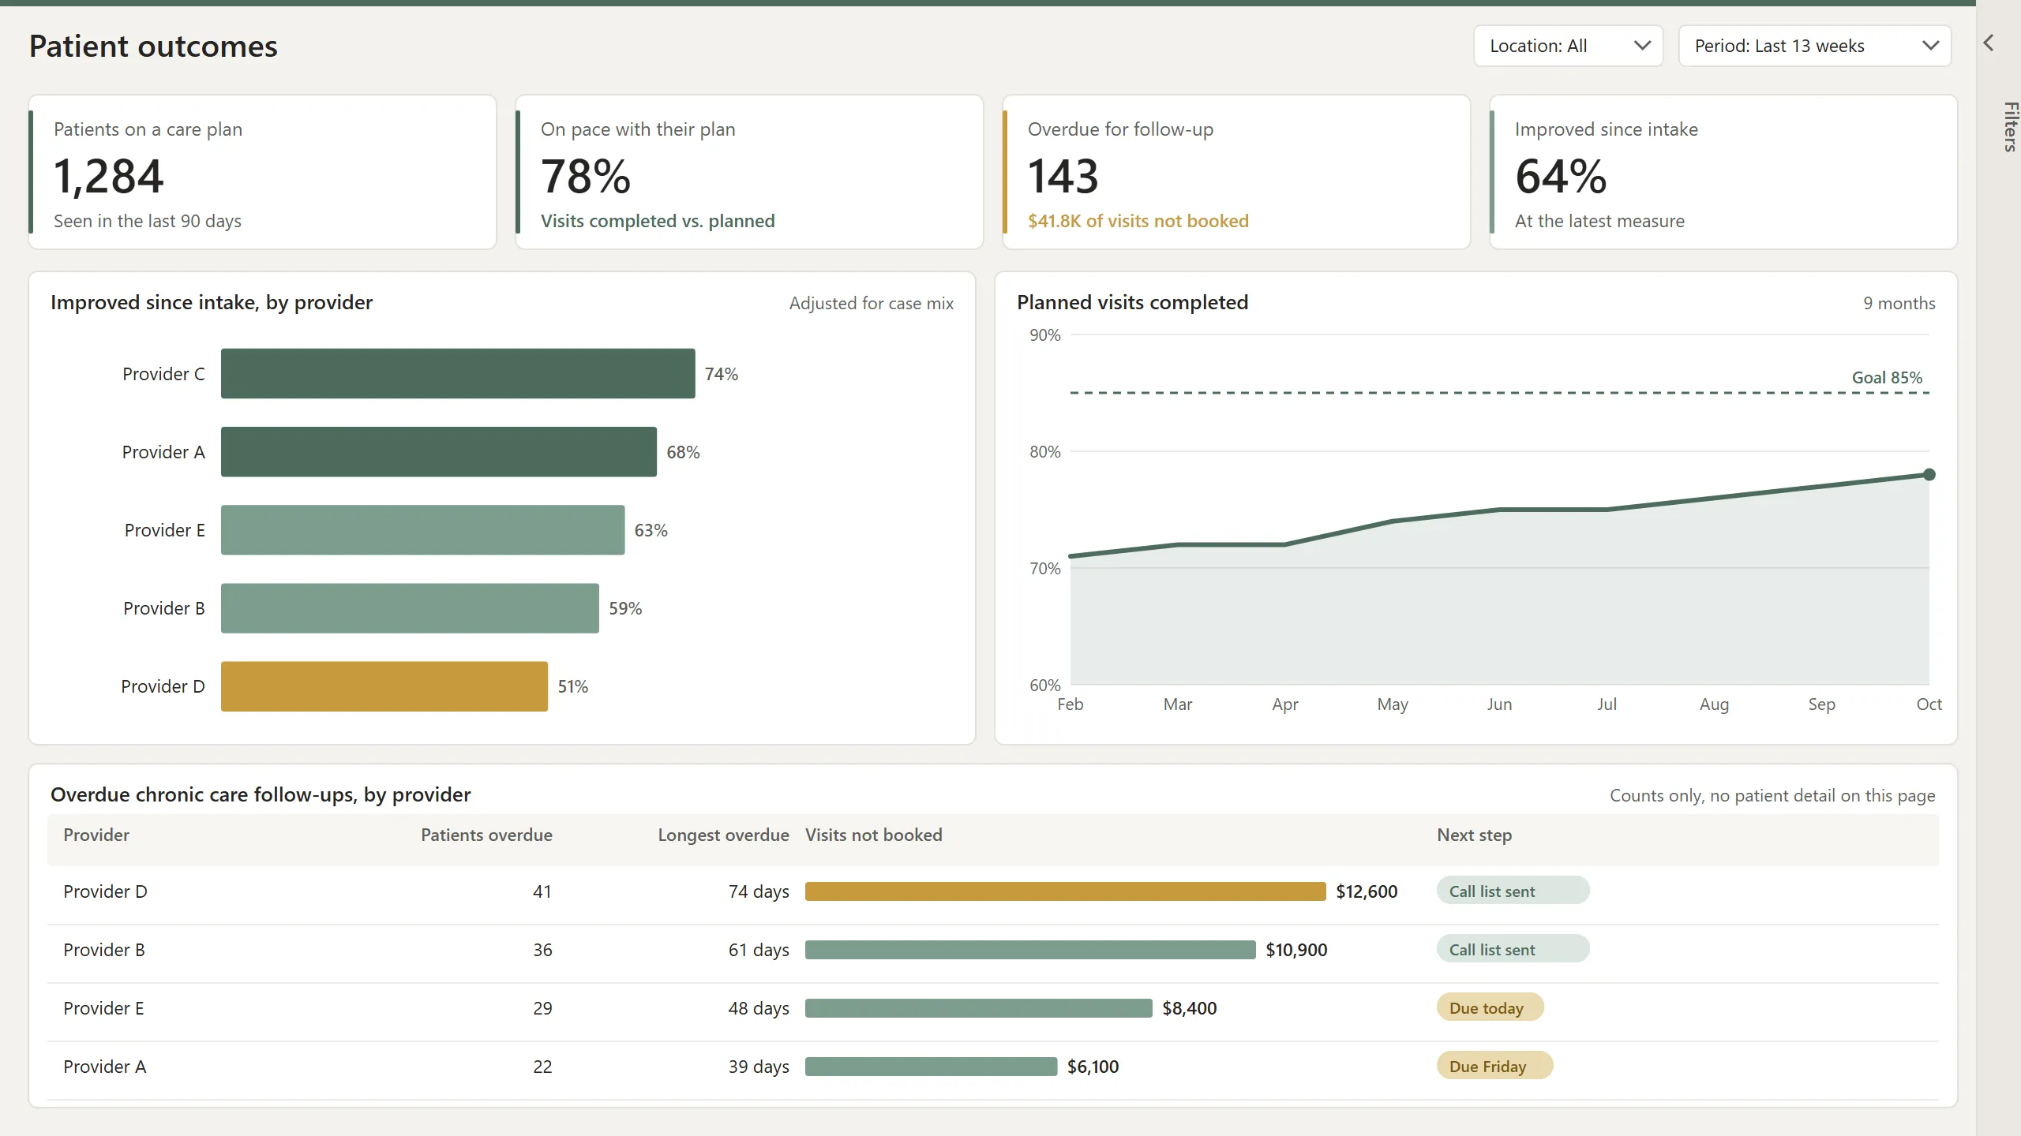Viewport: 2021px width, 1136px height.
Task: Click the $8,400 visits not booked bar
Action: pos(979,1008)
